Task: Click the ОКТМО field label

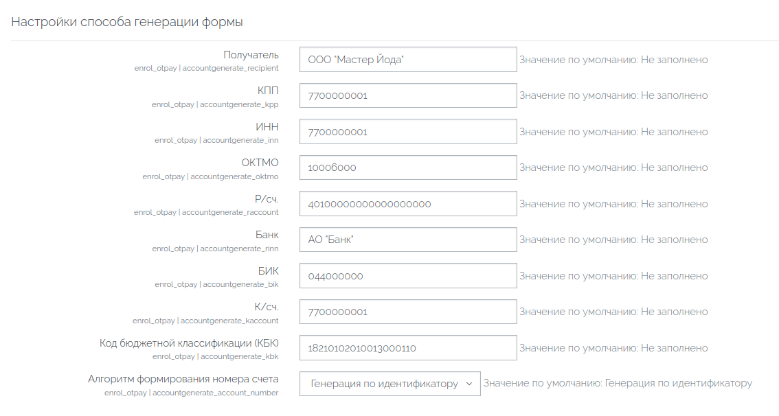Action: click(x=260, y=163)
